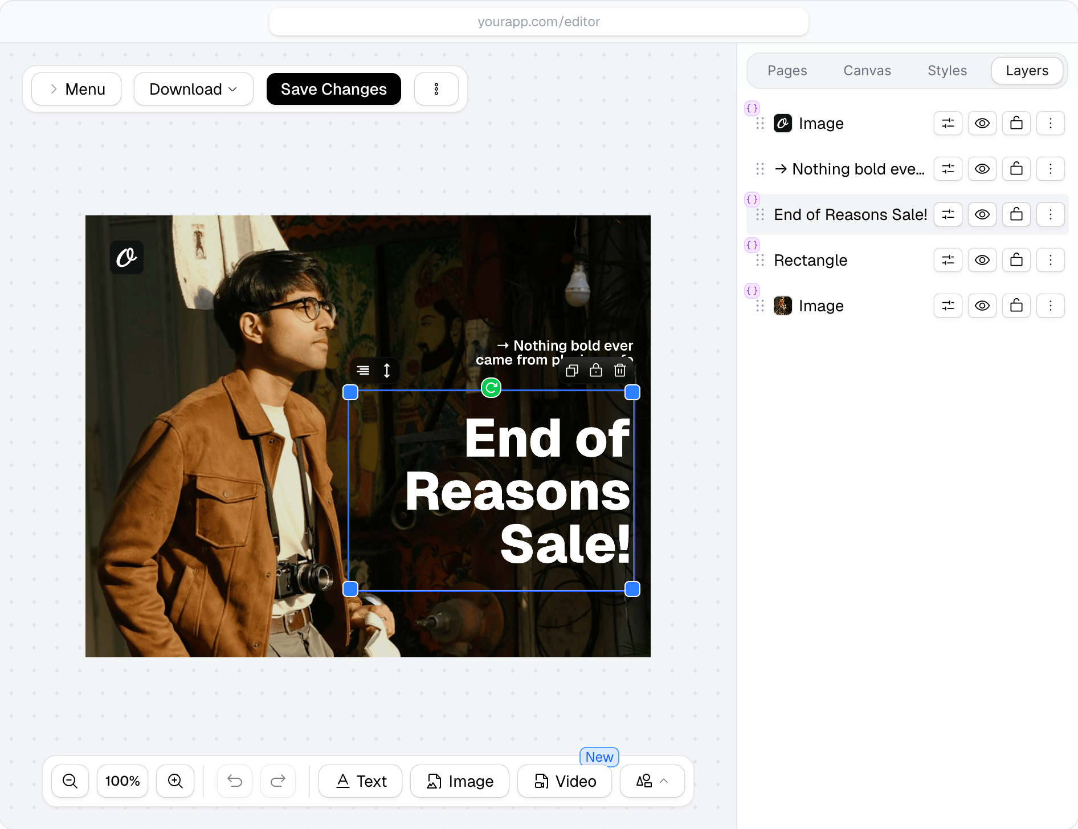1078x829 pixels.
Task: Click Save Changes
Action: point(333,89)
